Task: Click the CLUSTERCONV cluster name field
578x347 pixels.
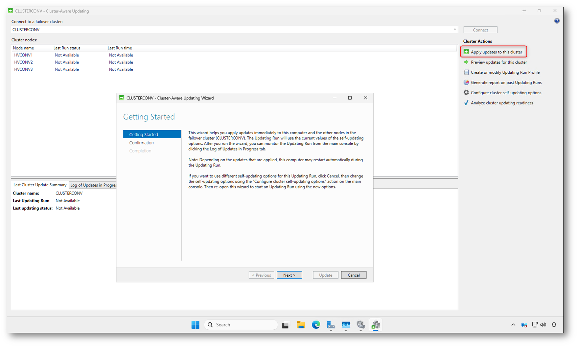Action: [234, 29]
